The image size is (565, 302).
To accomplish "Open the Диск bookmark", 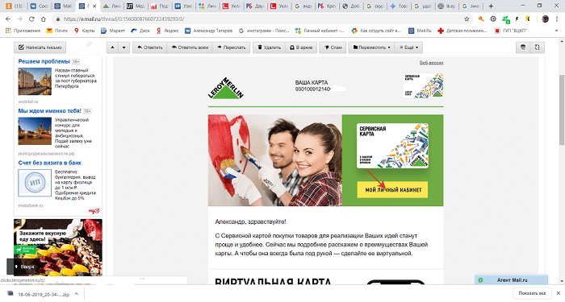I will 140,31.
